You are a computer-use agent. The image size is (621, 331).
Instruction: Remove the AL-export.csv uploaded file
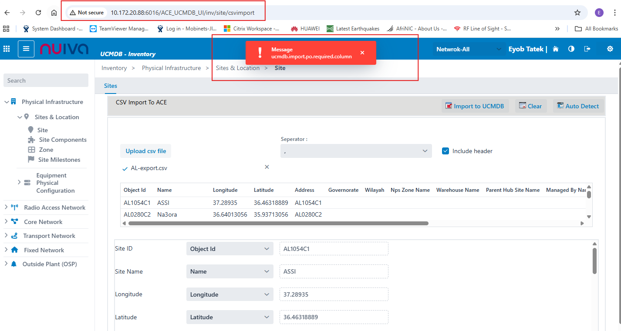click(267, 167)
